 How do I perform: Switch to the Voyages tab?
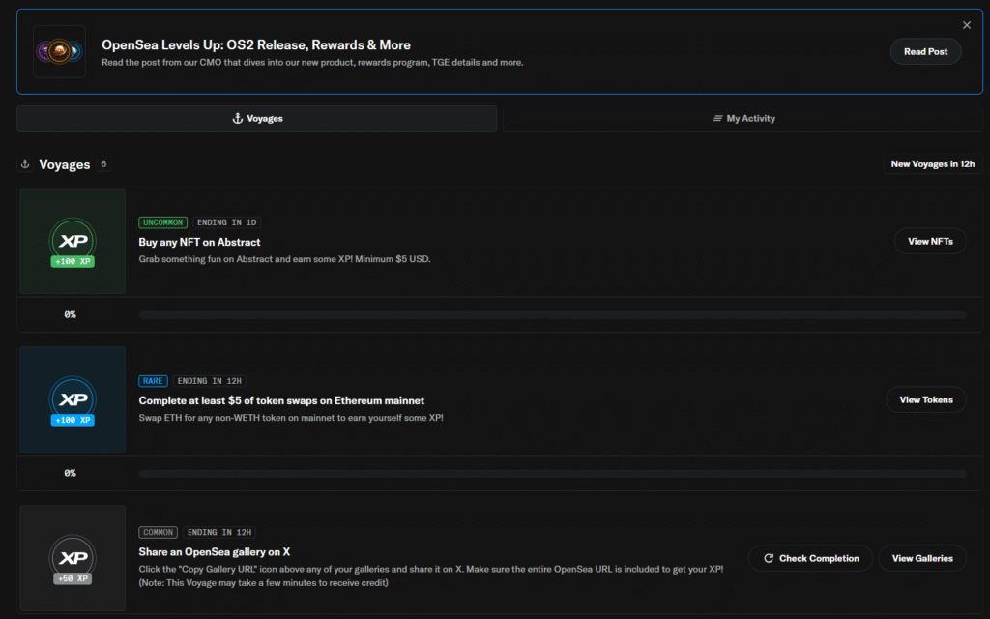pyautogui.click(x=257, y=118)
